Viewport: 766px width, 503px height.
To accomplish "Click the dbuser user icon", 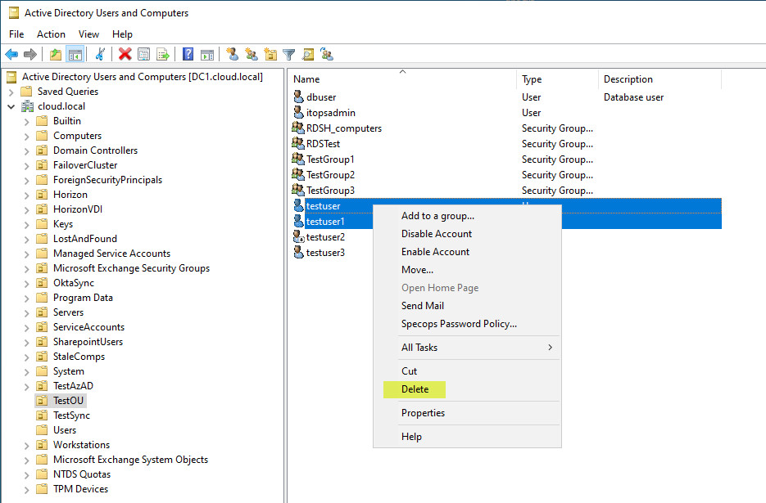I will [298, 97].
